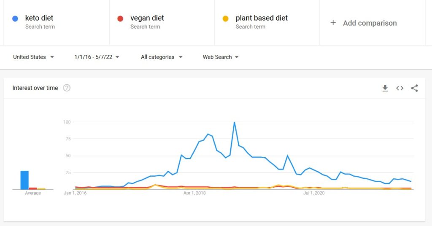Click the Jul 1, 2020 axis label
Image resolution: width=432 pixels, height=226 pixels.
coord(314,193)
